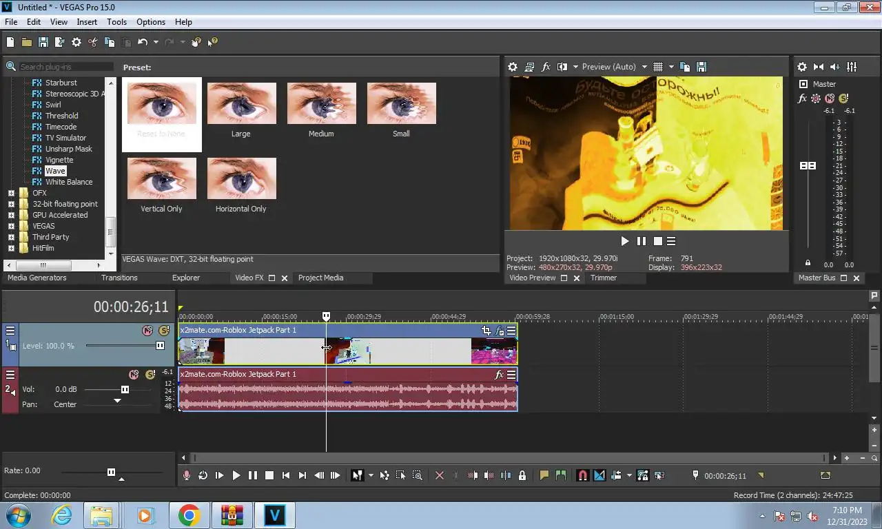Screen dimensions: 882x529
Task: Open the Preview (Auto) quality dropdown
Action: (615, 67)
